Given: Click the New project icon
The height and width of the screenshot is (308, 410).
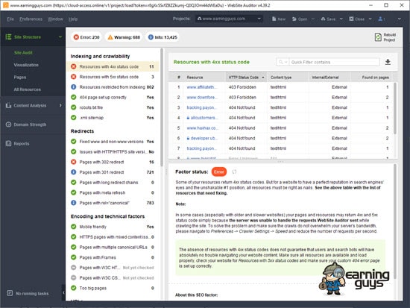Looking at the screenshot, I should point(274,19).
